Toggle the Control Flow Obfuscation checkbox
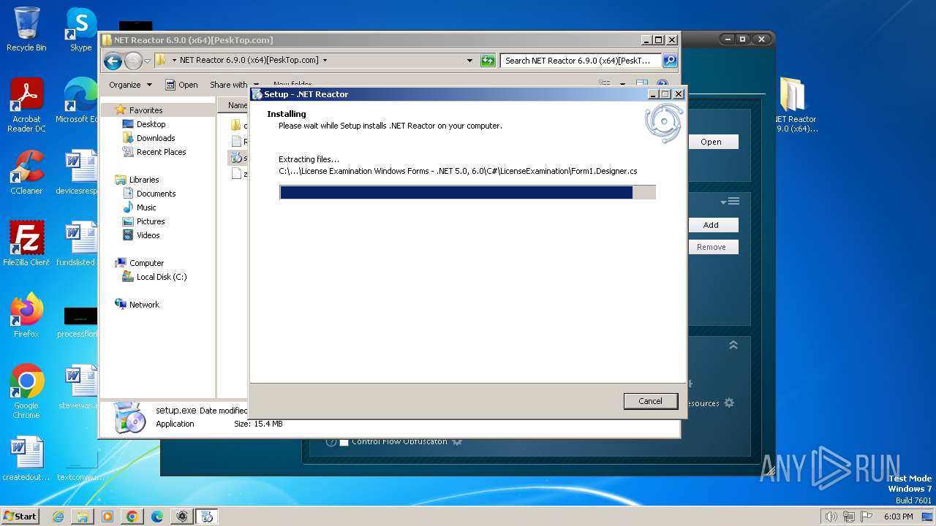The width and height of the screenshot is (936, 526). pyautogui.click(x=344, y=441)
